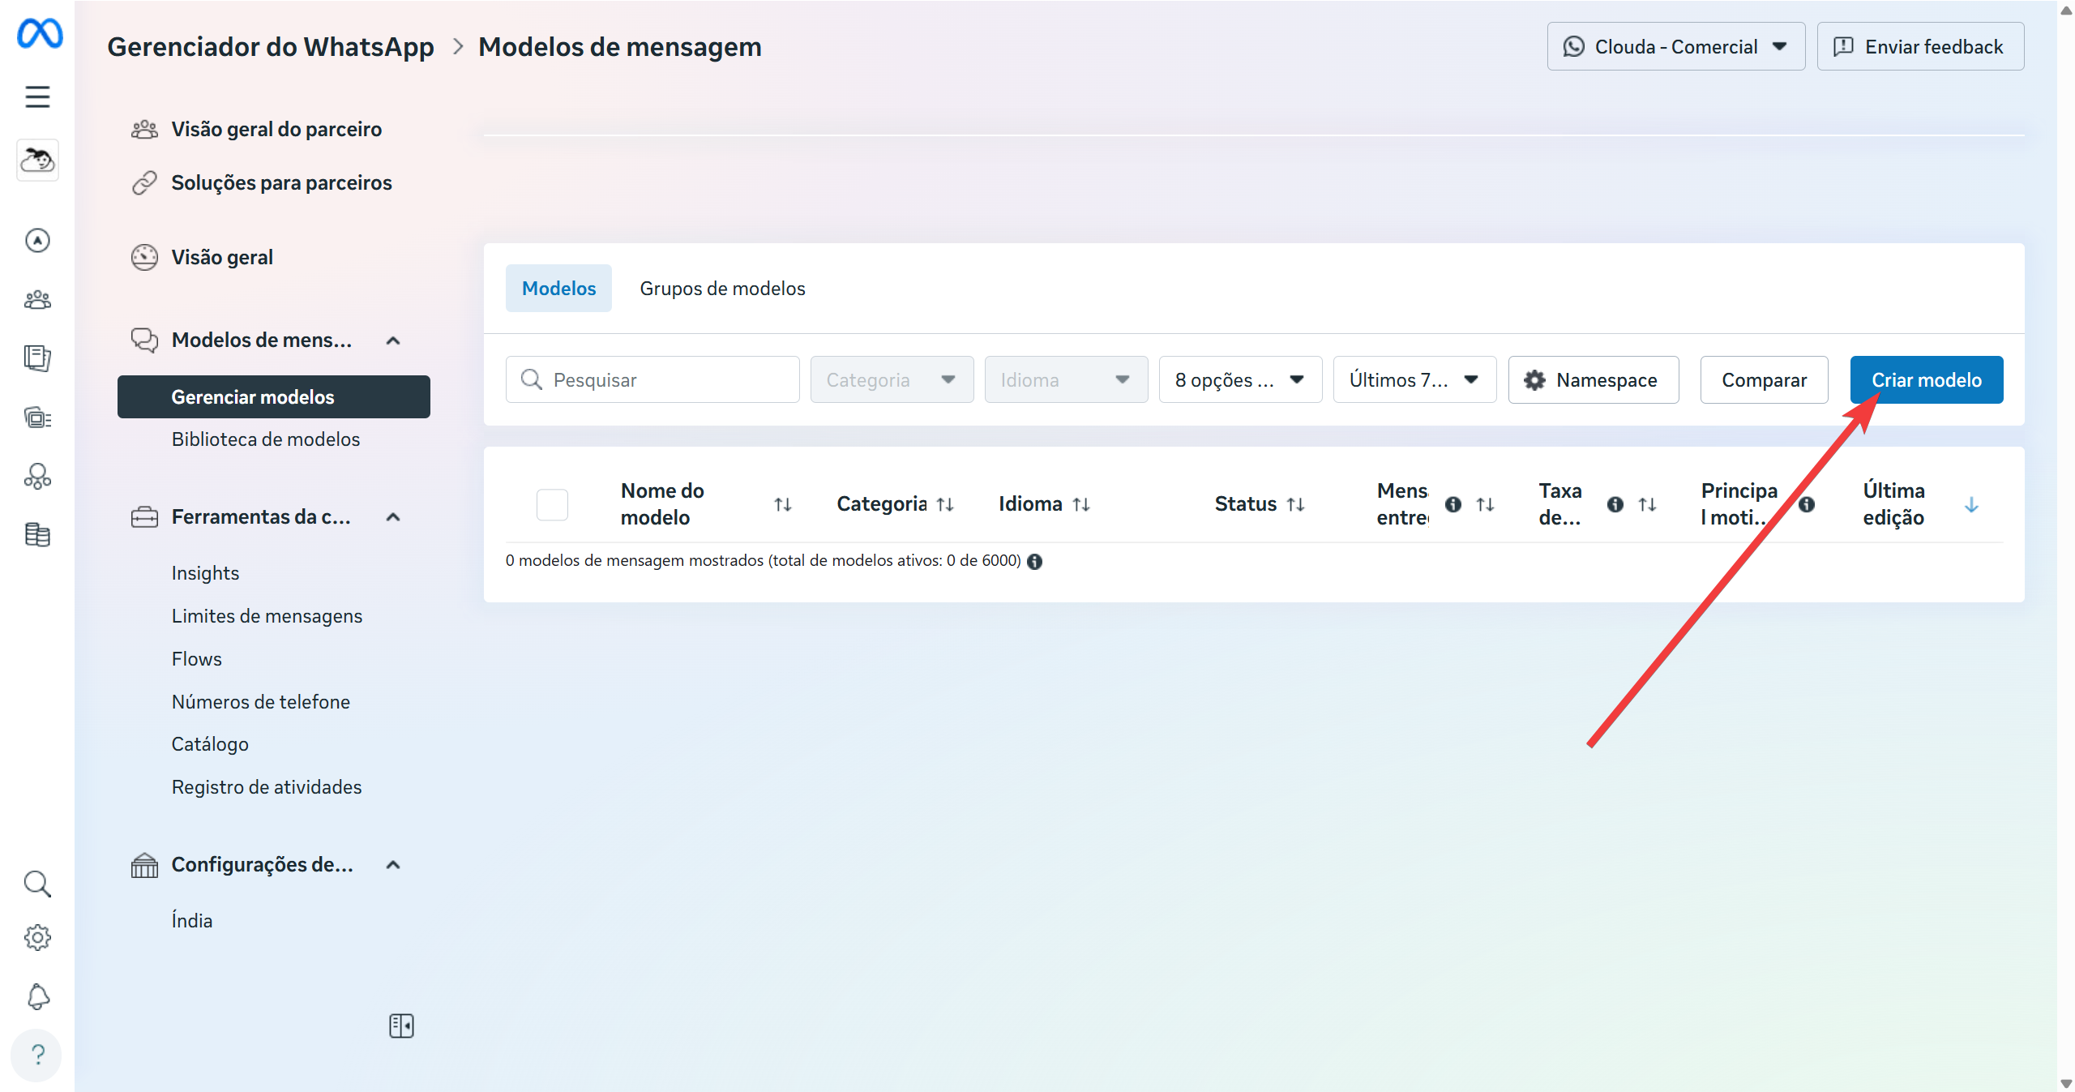The height and width of the screenshot is (1092, 2075).
Task: Click the search magnifier icon in left rail
Action: pos(37,884)
